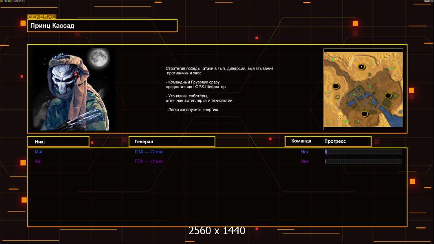
Task: Click the Прогресс column header
Action: point(335,141)
